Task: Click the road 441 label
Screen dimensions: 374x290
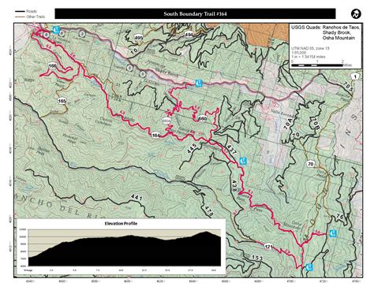Action: click(x=137, y=198)
